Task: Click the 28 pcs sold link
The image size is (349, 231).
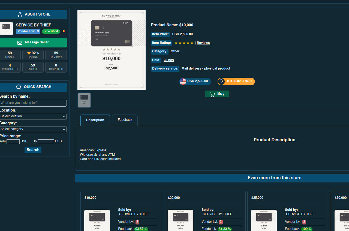Action: point(169,60)
